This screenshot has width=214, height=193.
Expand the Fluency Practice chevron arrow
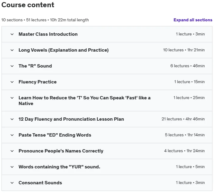coord(12,82)
